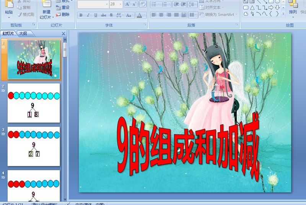Expand the shapes gallery More arrow
The image size is (306, 205).
283,14
